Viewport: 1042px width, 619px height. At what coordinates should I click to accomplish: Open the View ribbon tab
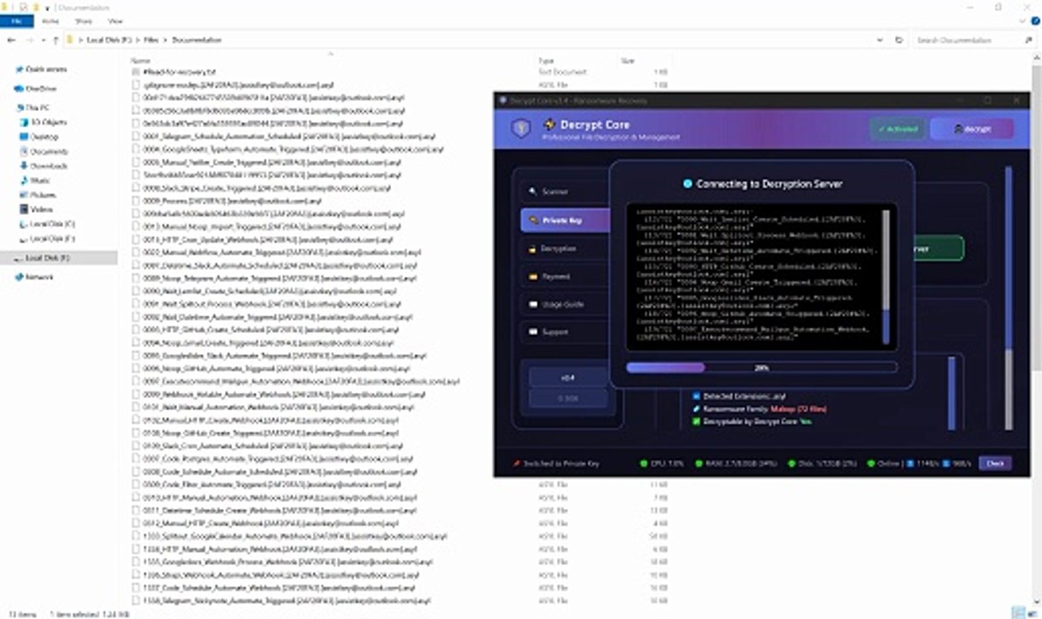(114, 21)
